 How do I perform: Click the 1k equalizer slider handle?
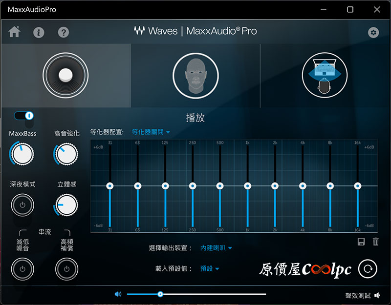tap(248, 186)
